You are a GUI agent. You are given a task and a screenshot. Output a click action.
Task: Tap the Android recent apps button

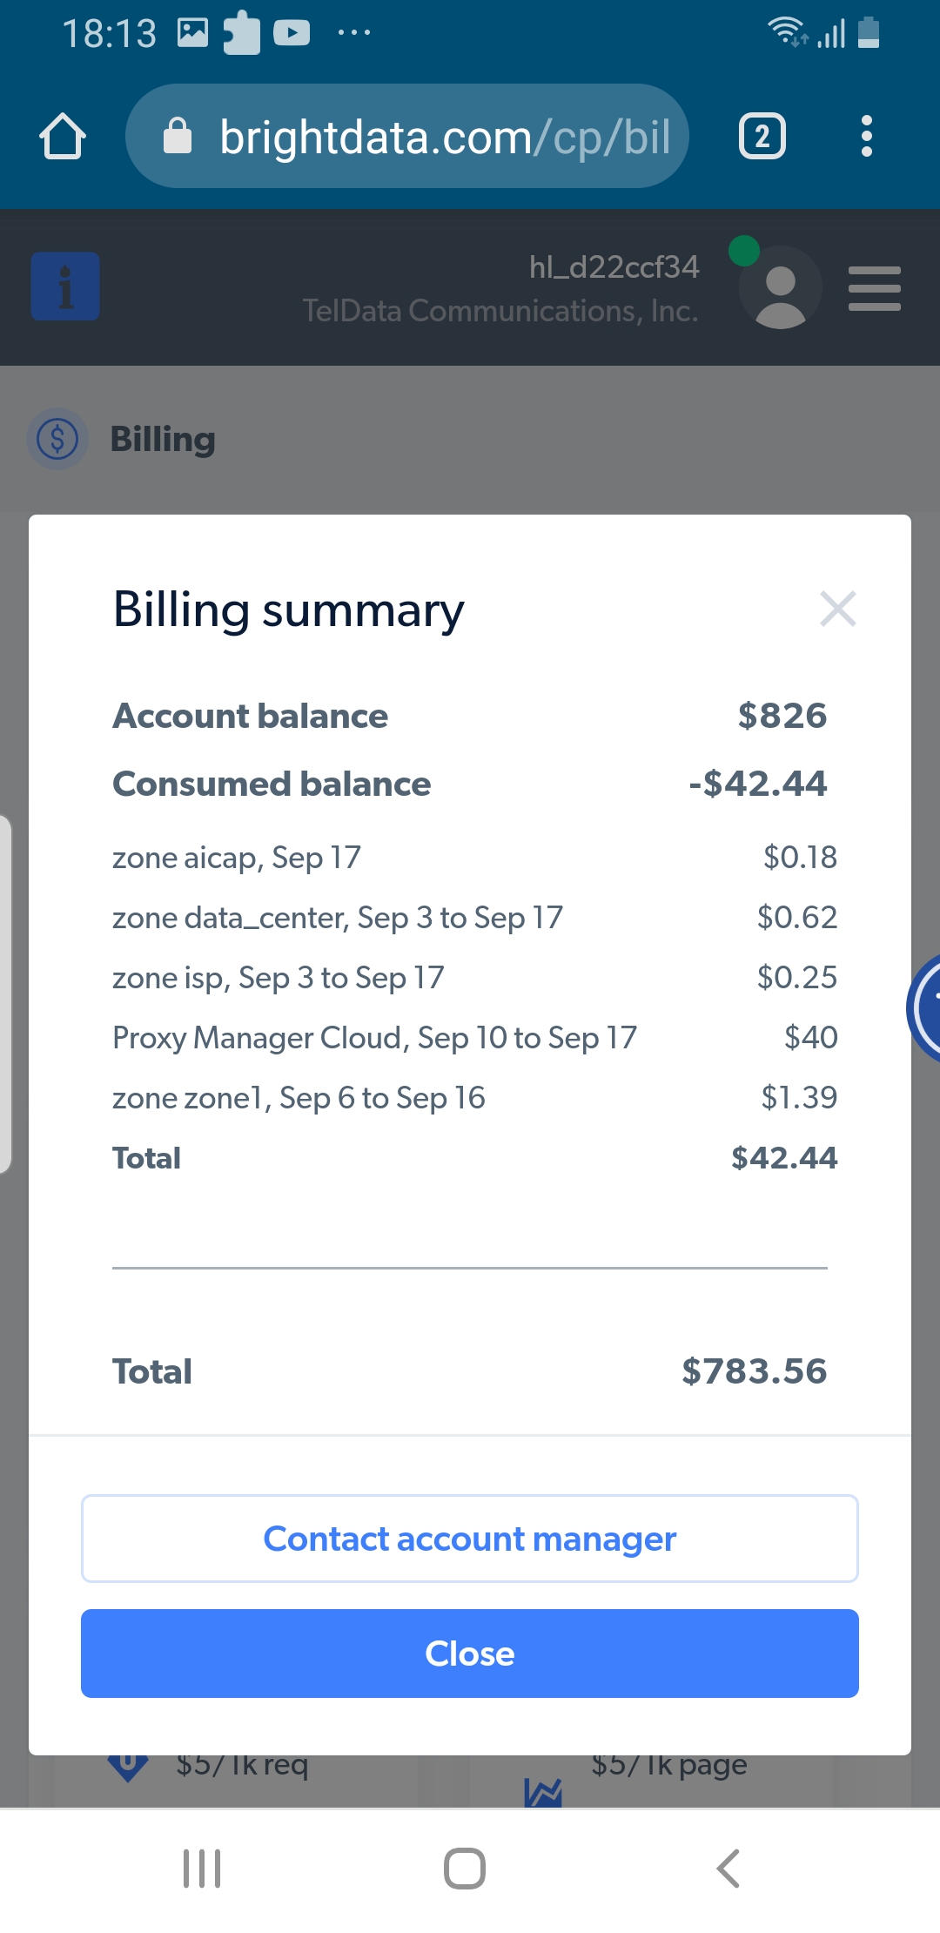click(202, 1869)
